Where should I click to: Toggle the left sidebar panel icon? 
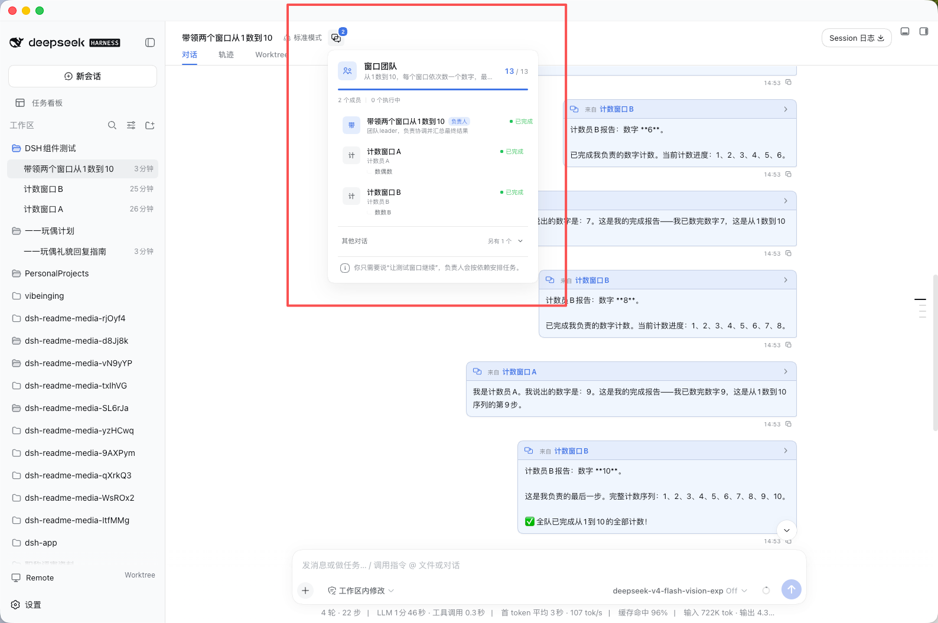coord(150,43)
